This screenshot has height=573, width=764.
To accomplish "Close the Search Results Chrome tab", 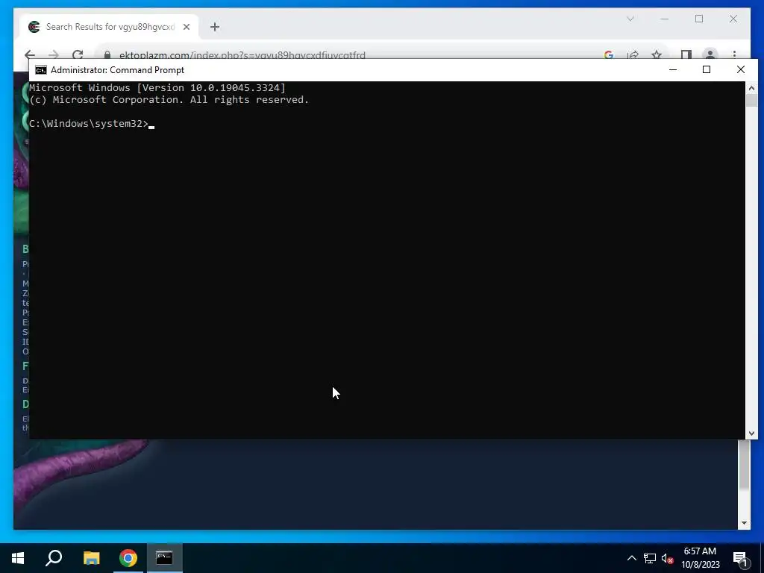I will [186, 27].
